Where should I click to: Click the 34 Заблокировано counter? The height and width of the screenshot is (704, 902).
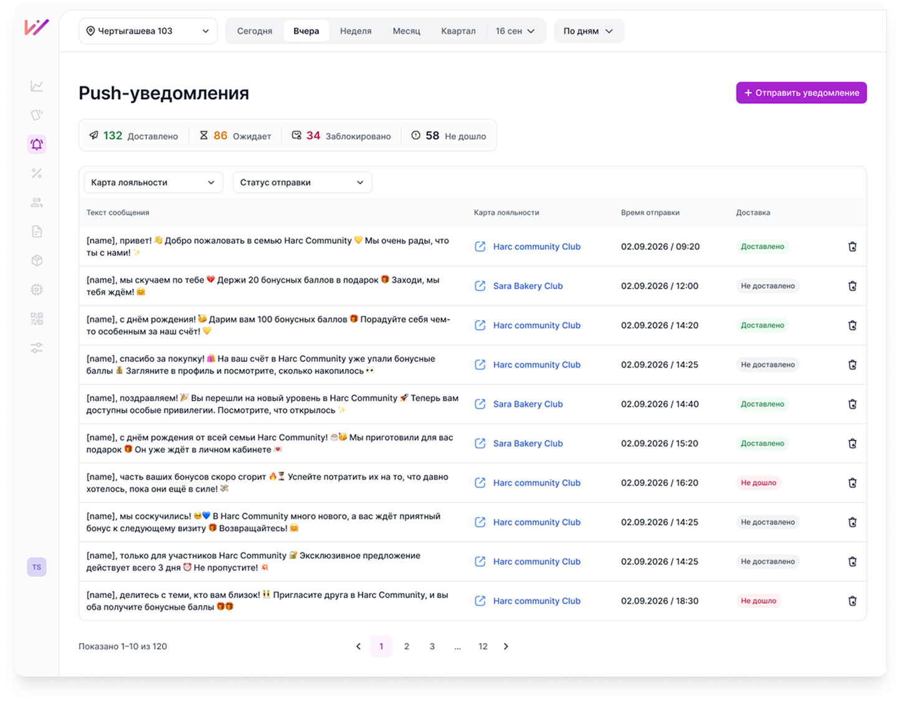[x=341, y=136]
